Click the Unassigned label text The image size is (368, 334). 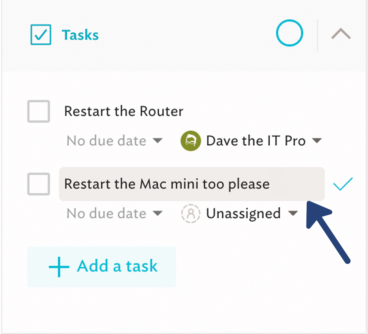coord(243,214)
